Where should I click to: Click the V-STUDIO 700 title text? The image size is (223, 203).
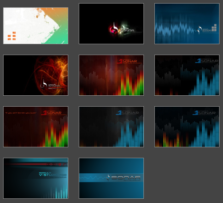click(53, 175)
